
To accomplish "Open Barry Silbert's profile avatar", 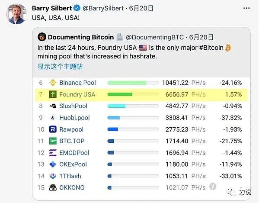I will click(16, 14).
